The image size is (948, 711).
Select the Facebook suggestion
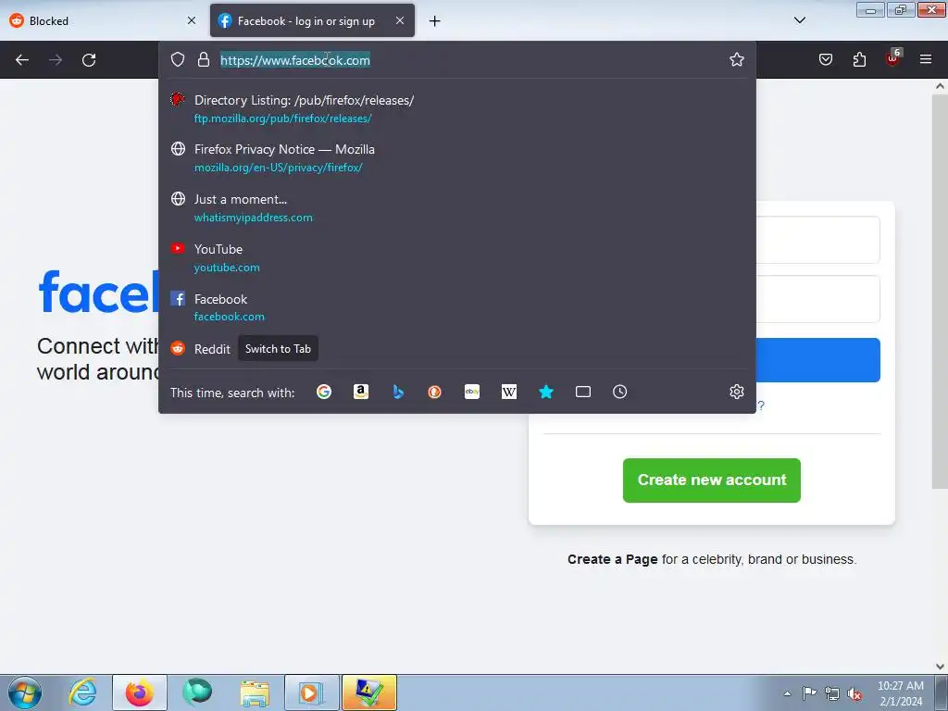tap(457, 307)
